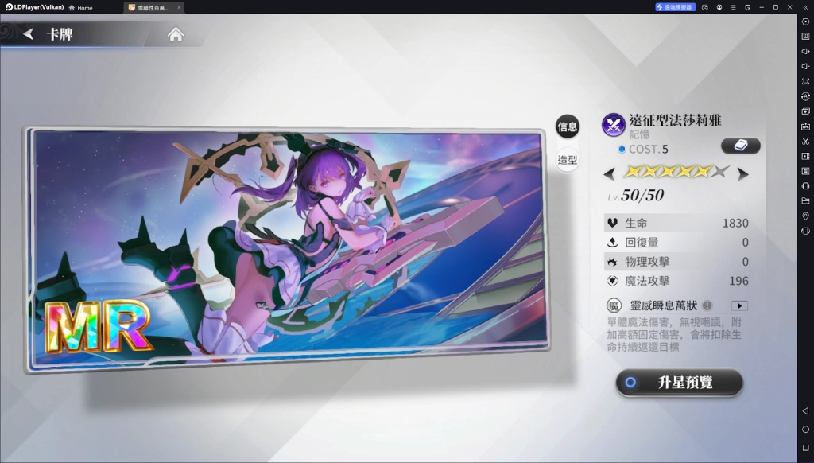Click the crossed swords card type icon

pyautogui.click(x=613, y=124)
